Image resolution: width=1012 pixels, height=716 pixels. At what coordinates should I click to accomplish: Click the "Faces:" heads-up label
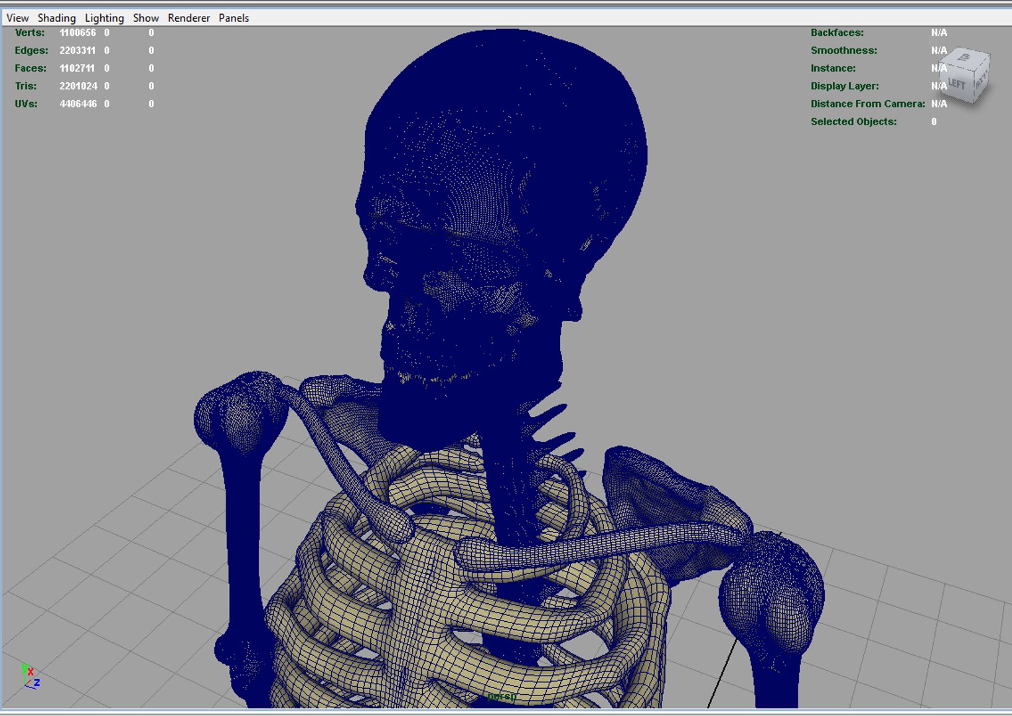tap(31, 68)
